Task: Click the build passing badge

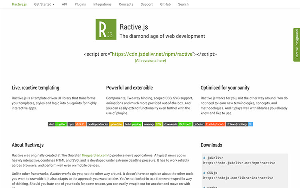Action: click(x=133, y=124)
